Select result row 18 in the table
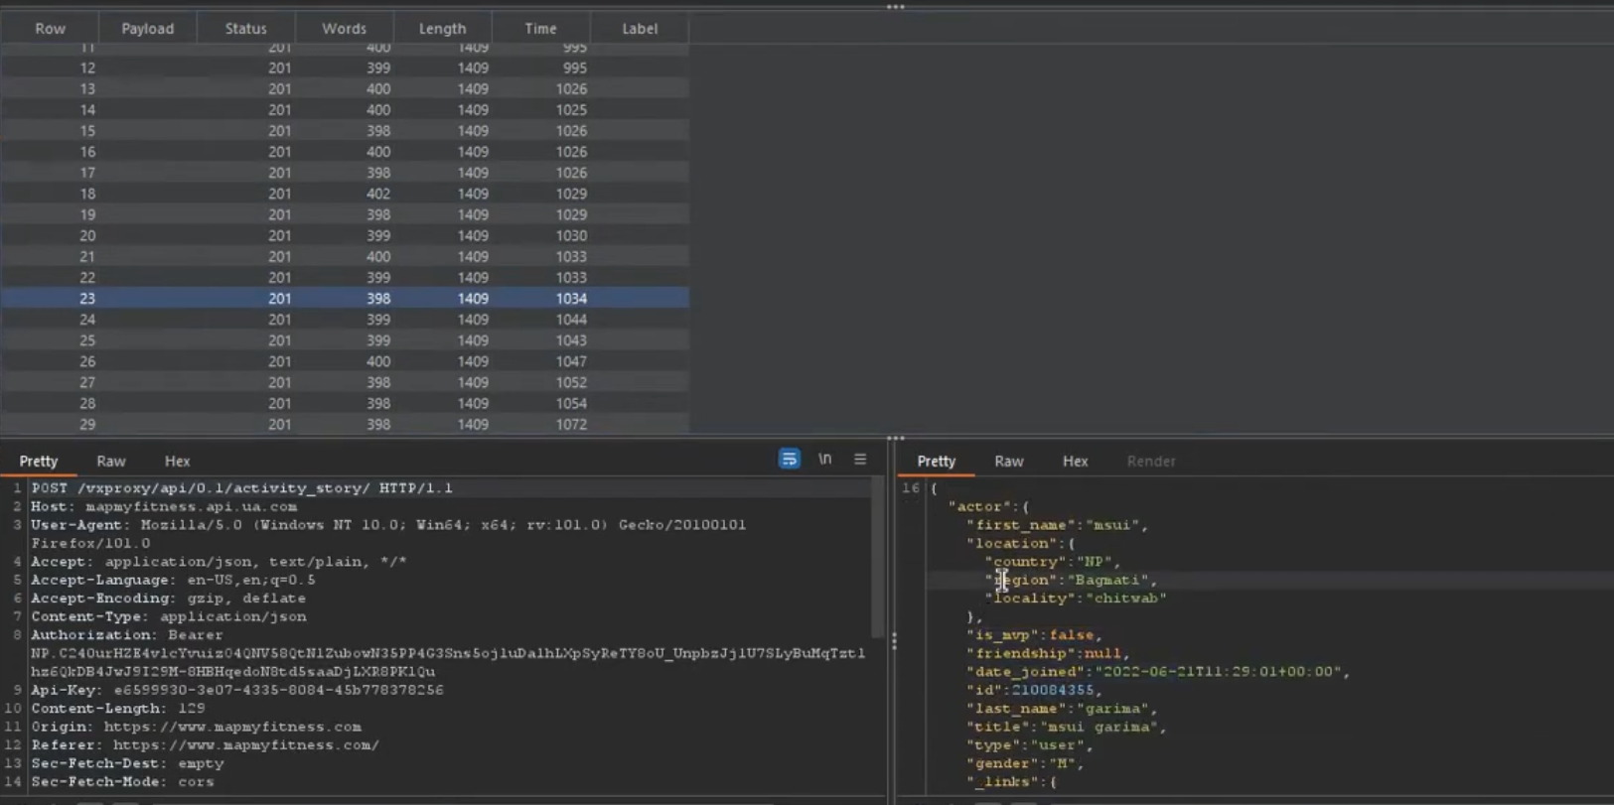 point(344,194)
